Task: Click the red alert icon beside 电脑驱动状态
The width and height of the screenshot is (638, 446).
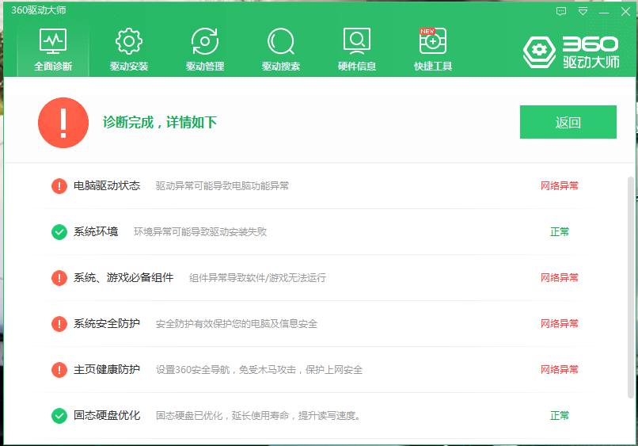Action: pyautogui.click(x=59, y=186)
